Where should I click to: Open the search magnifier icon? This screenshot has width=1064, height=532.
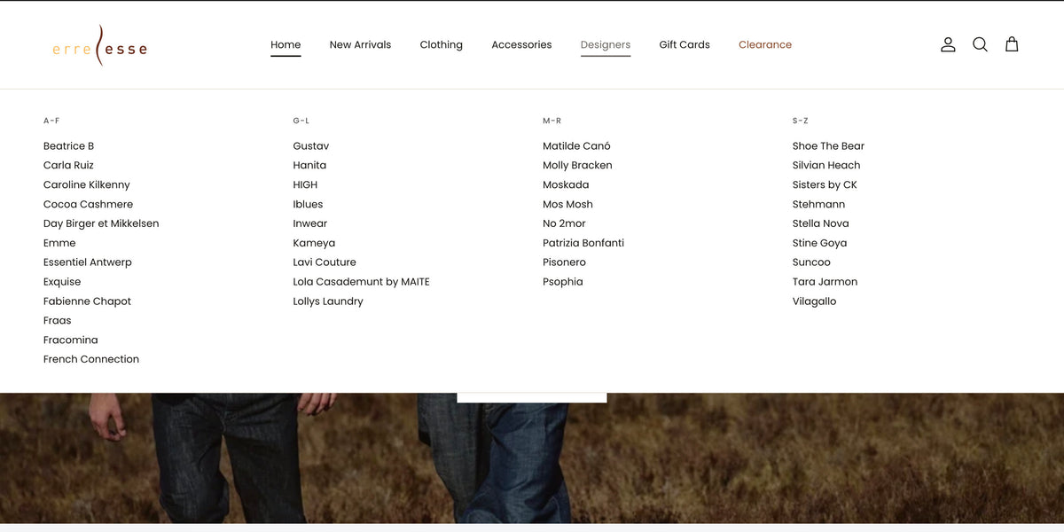pos(980,44)
